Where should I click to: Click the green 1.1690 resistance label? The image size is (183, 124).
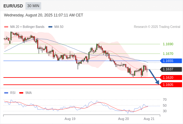coord(168,44)
